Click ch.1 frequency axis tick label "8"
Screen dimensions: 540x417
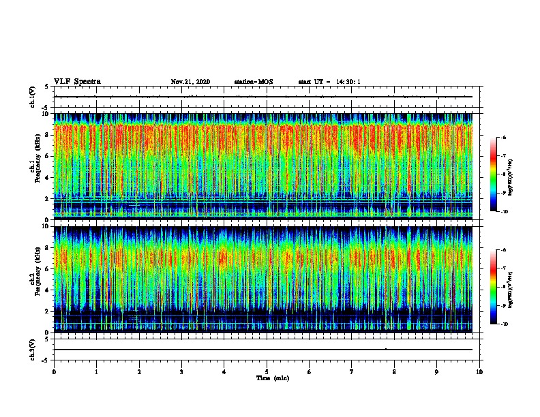click(47, 135)
